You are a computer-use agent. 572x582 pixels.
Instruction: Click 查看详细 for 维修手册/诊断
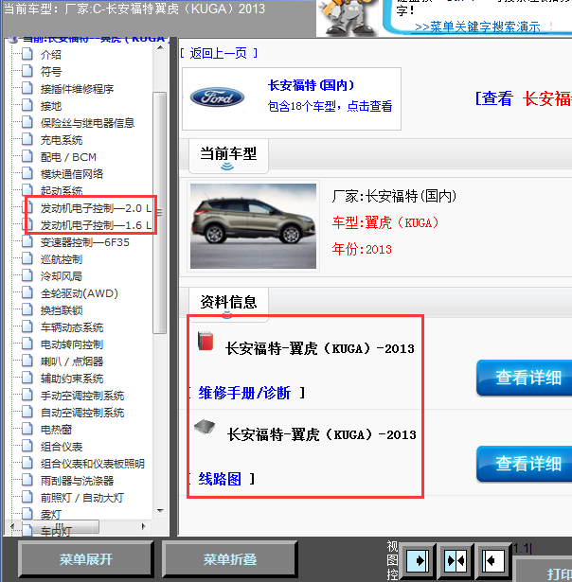click(x=525, y=378)
